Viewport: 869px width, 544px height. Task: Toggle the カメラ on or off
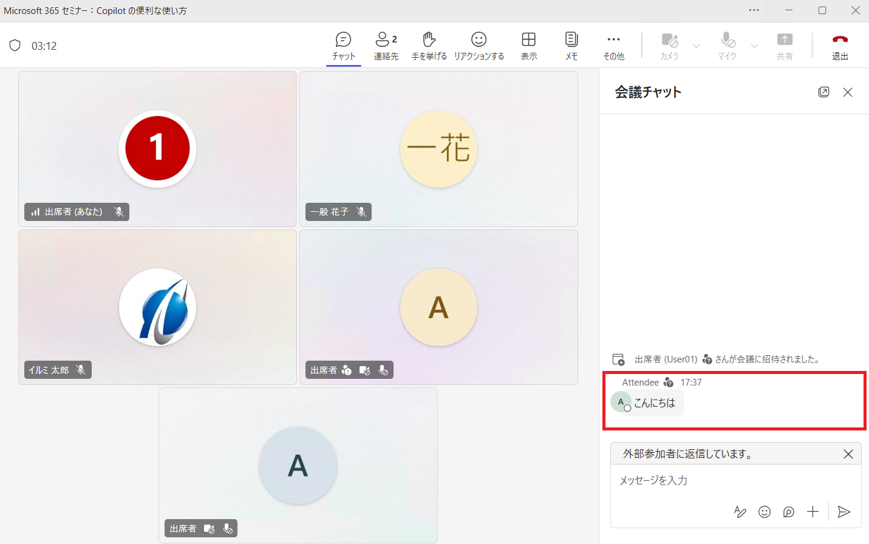coord(669,46)
